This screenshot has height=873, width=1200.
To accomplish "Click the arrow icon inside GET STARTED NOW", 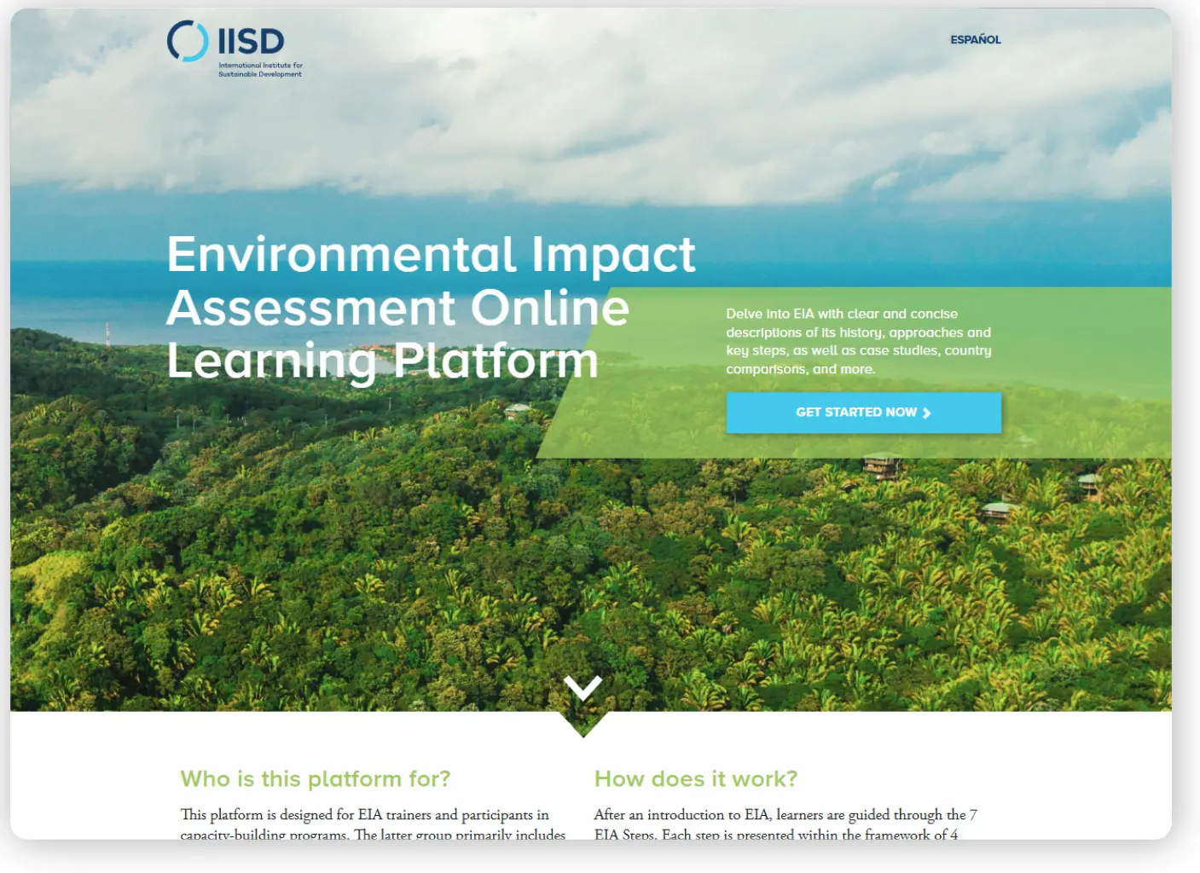I will pyautogui.click(x=927, y=412).
